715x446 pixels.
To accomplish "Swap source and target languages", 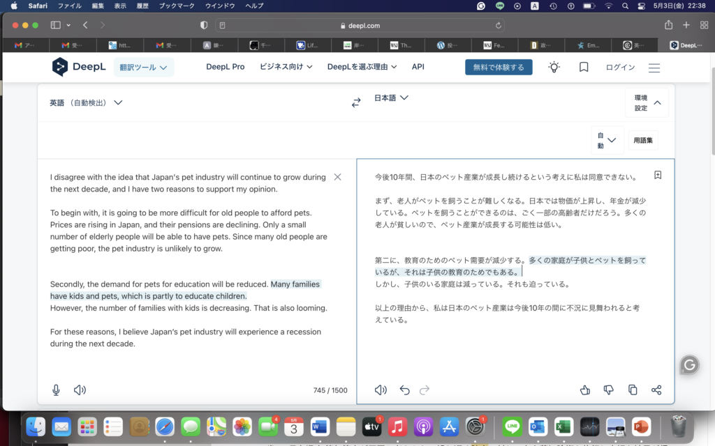I will (356, 102).
